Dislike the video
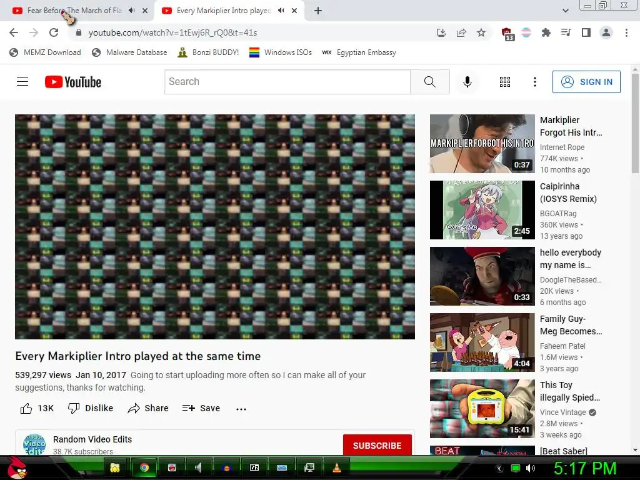640x480 pixels. pyautogui.click(x=90, y=408)
